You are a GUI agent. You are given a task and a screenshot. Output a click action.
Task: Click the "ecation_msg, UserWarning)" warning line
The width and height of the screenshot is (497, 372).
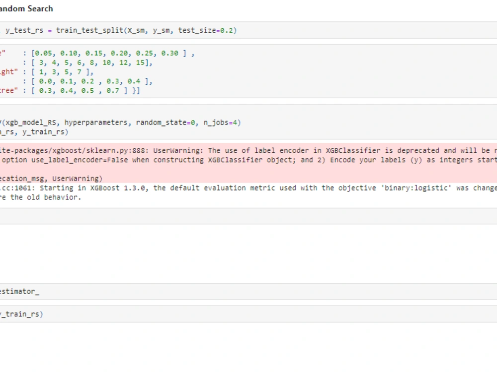(51, 179)
